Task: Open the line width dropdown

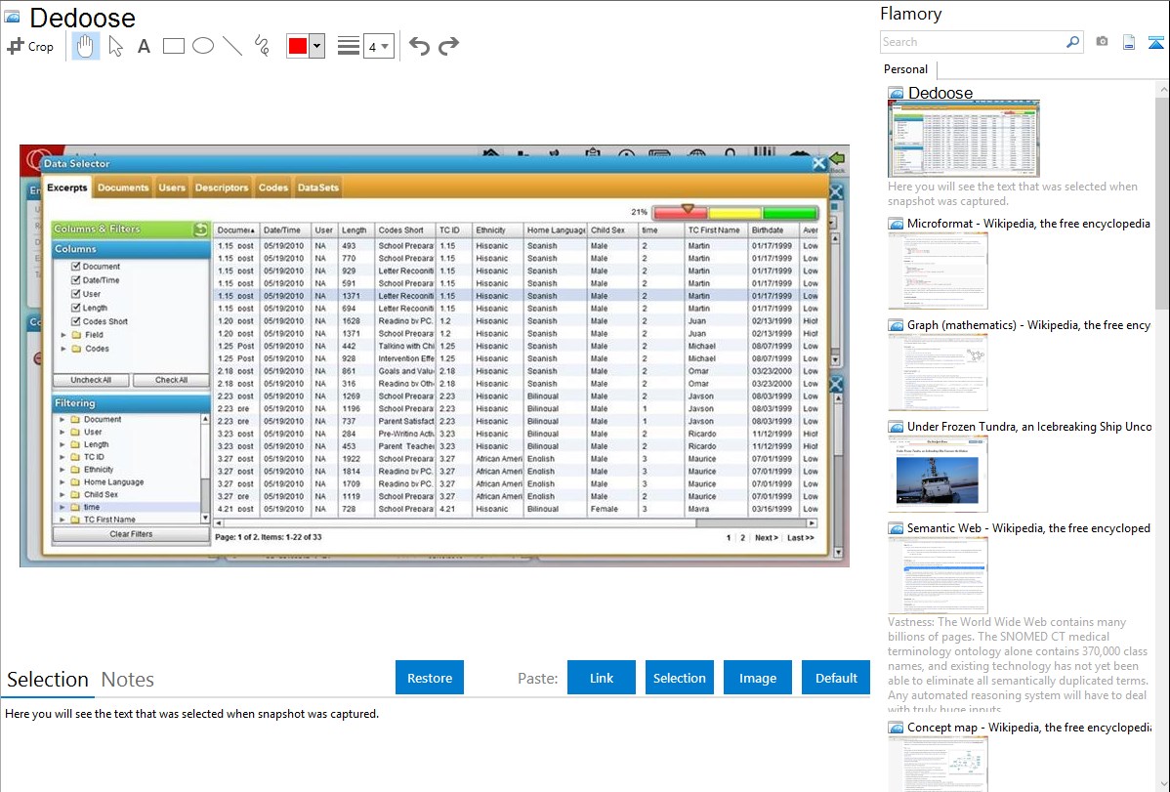Action: (378, 46)
